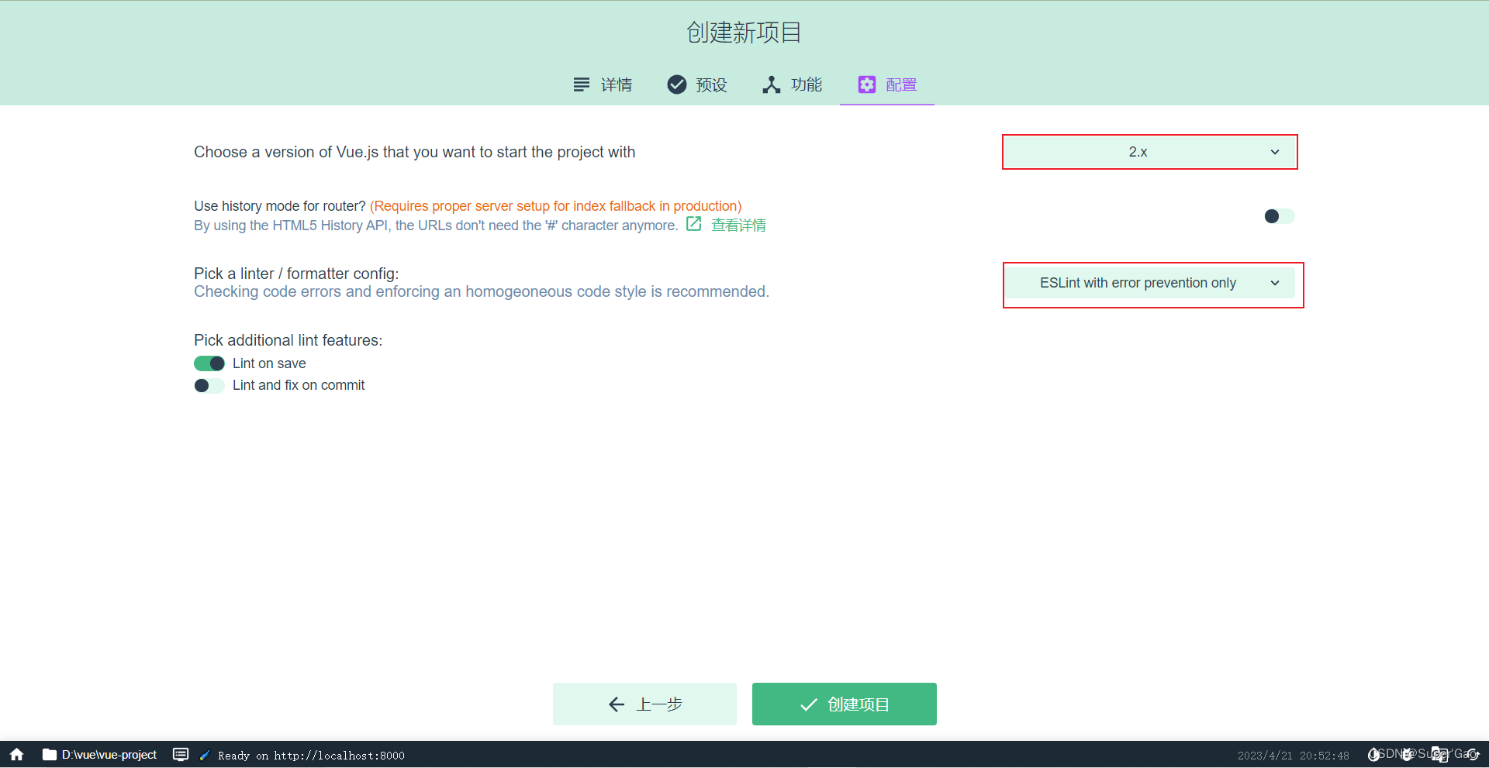Turn off Lint on save switch

click(x=209, y=363)
